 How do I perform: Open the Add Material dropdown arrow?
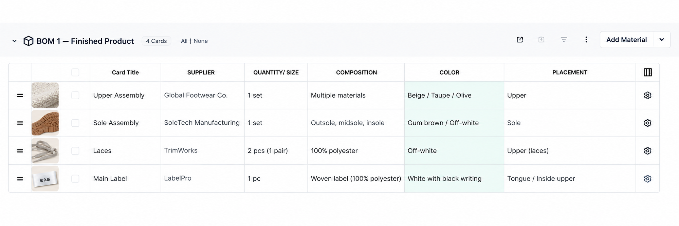[x=662, y=40]
